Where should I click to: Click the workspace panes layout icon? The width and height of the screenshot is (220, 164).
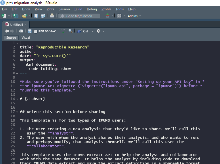[x=119, y=16]
